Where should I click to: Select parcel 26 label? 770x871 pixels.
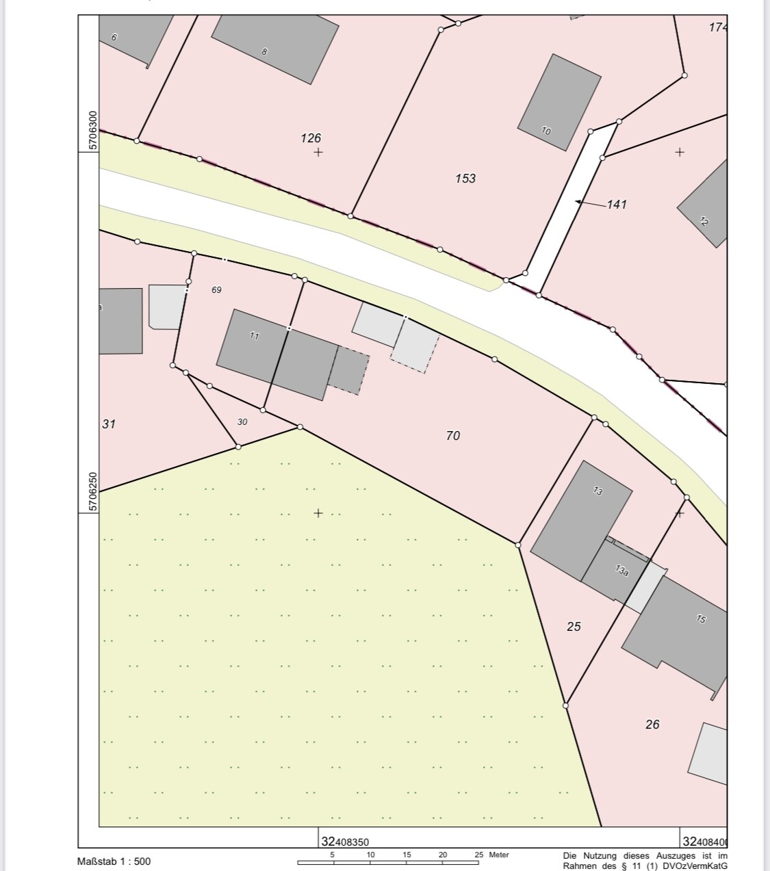pyautogui.click(x=652, y=724)
